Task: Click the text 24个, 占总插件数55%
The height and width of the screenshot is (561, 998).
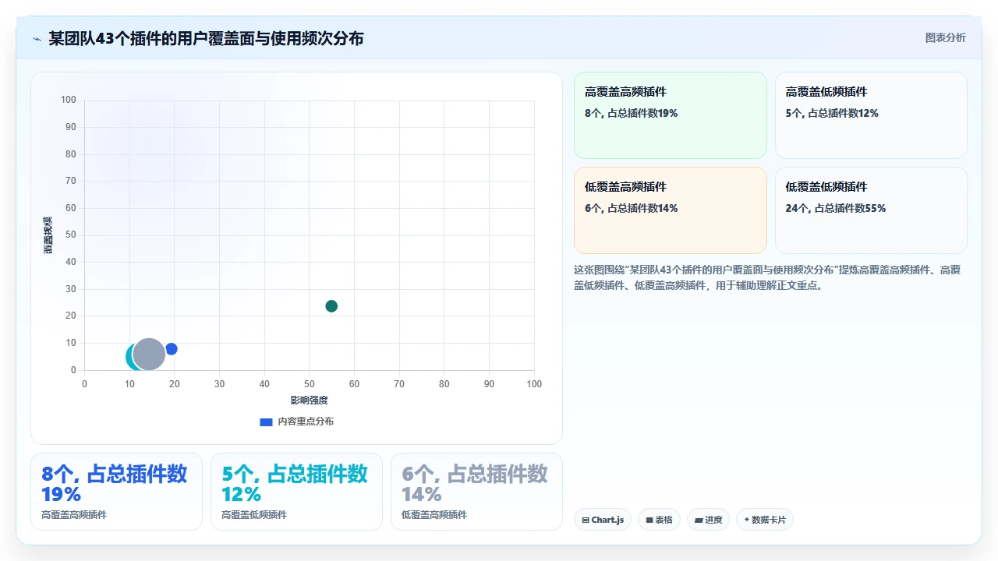Action: (x=836, y=208)
